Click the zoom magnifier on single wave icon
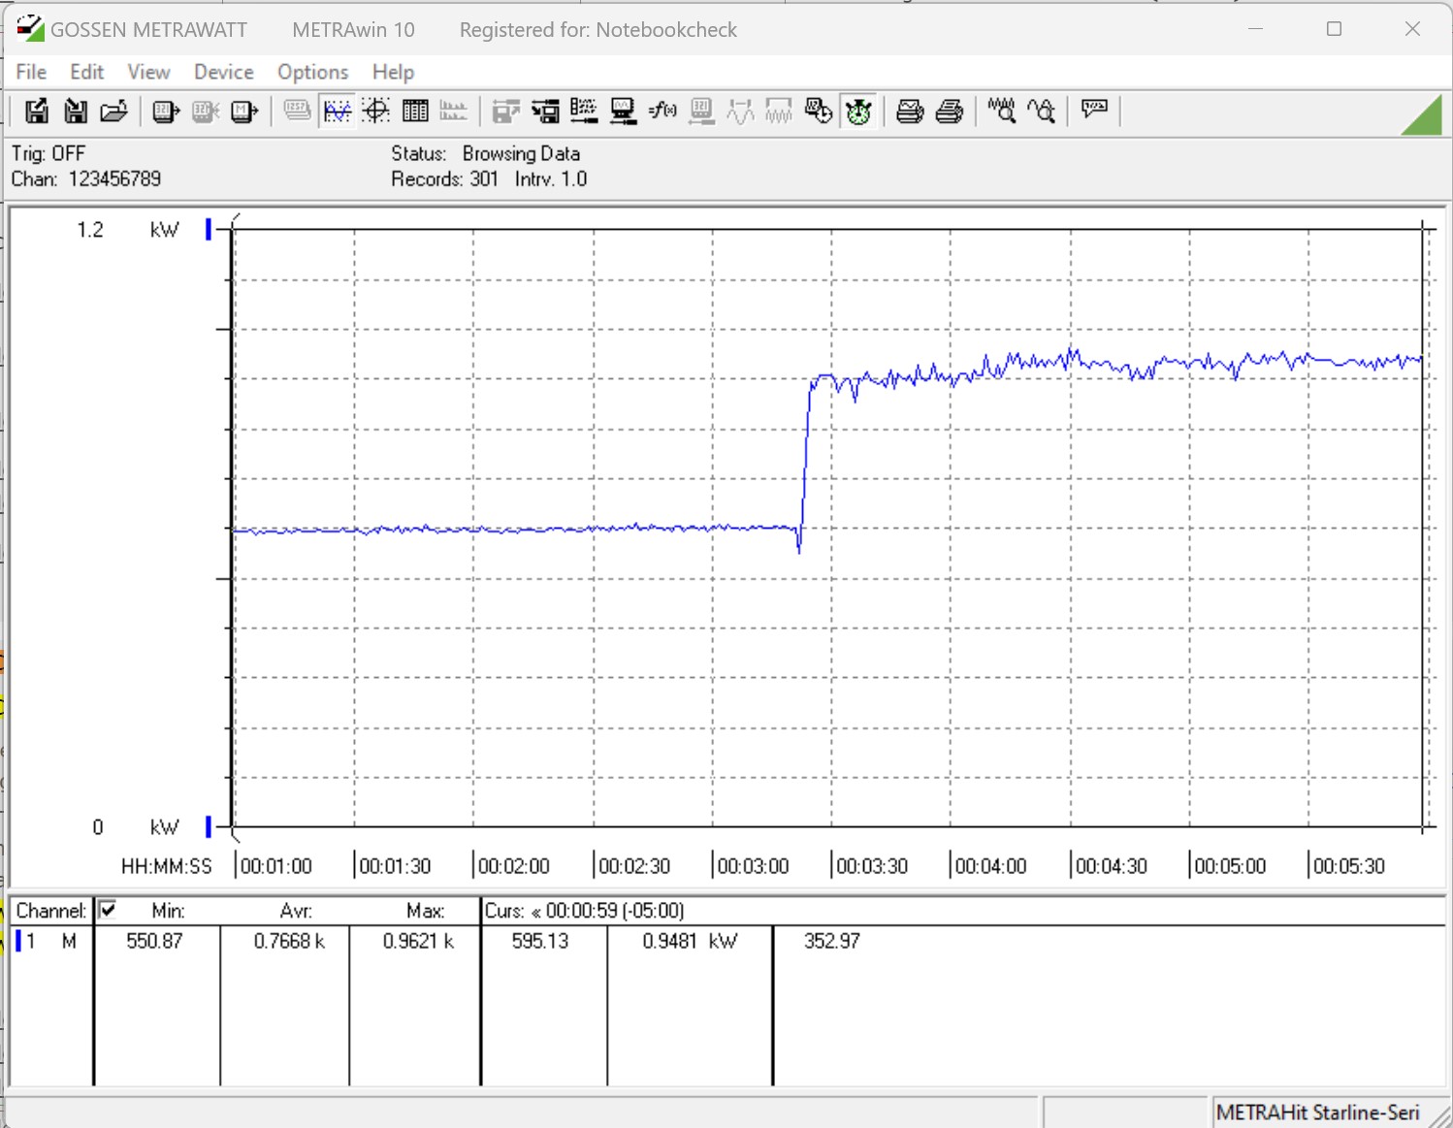 [x=1042, y=112]
